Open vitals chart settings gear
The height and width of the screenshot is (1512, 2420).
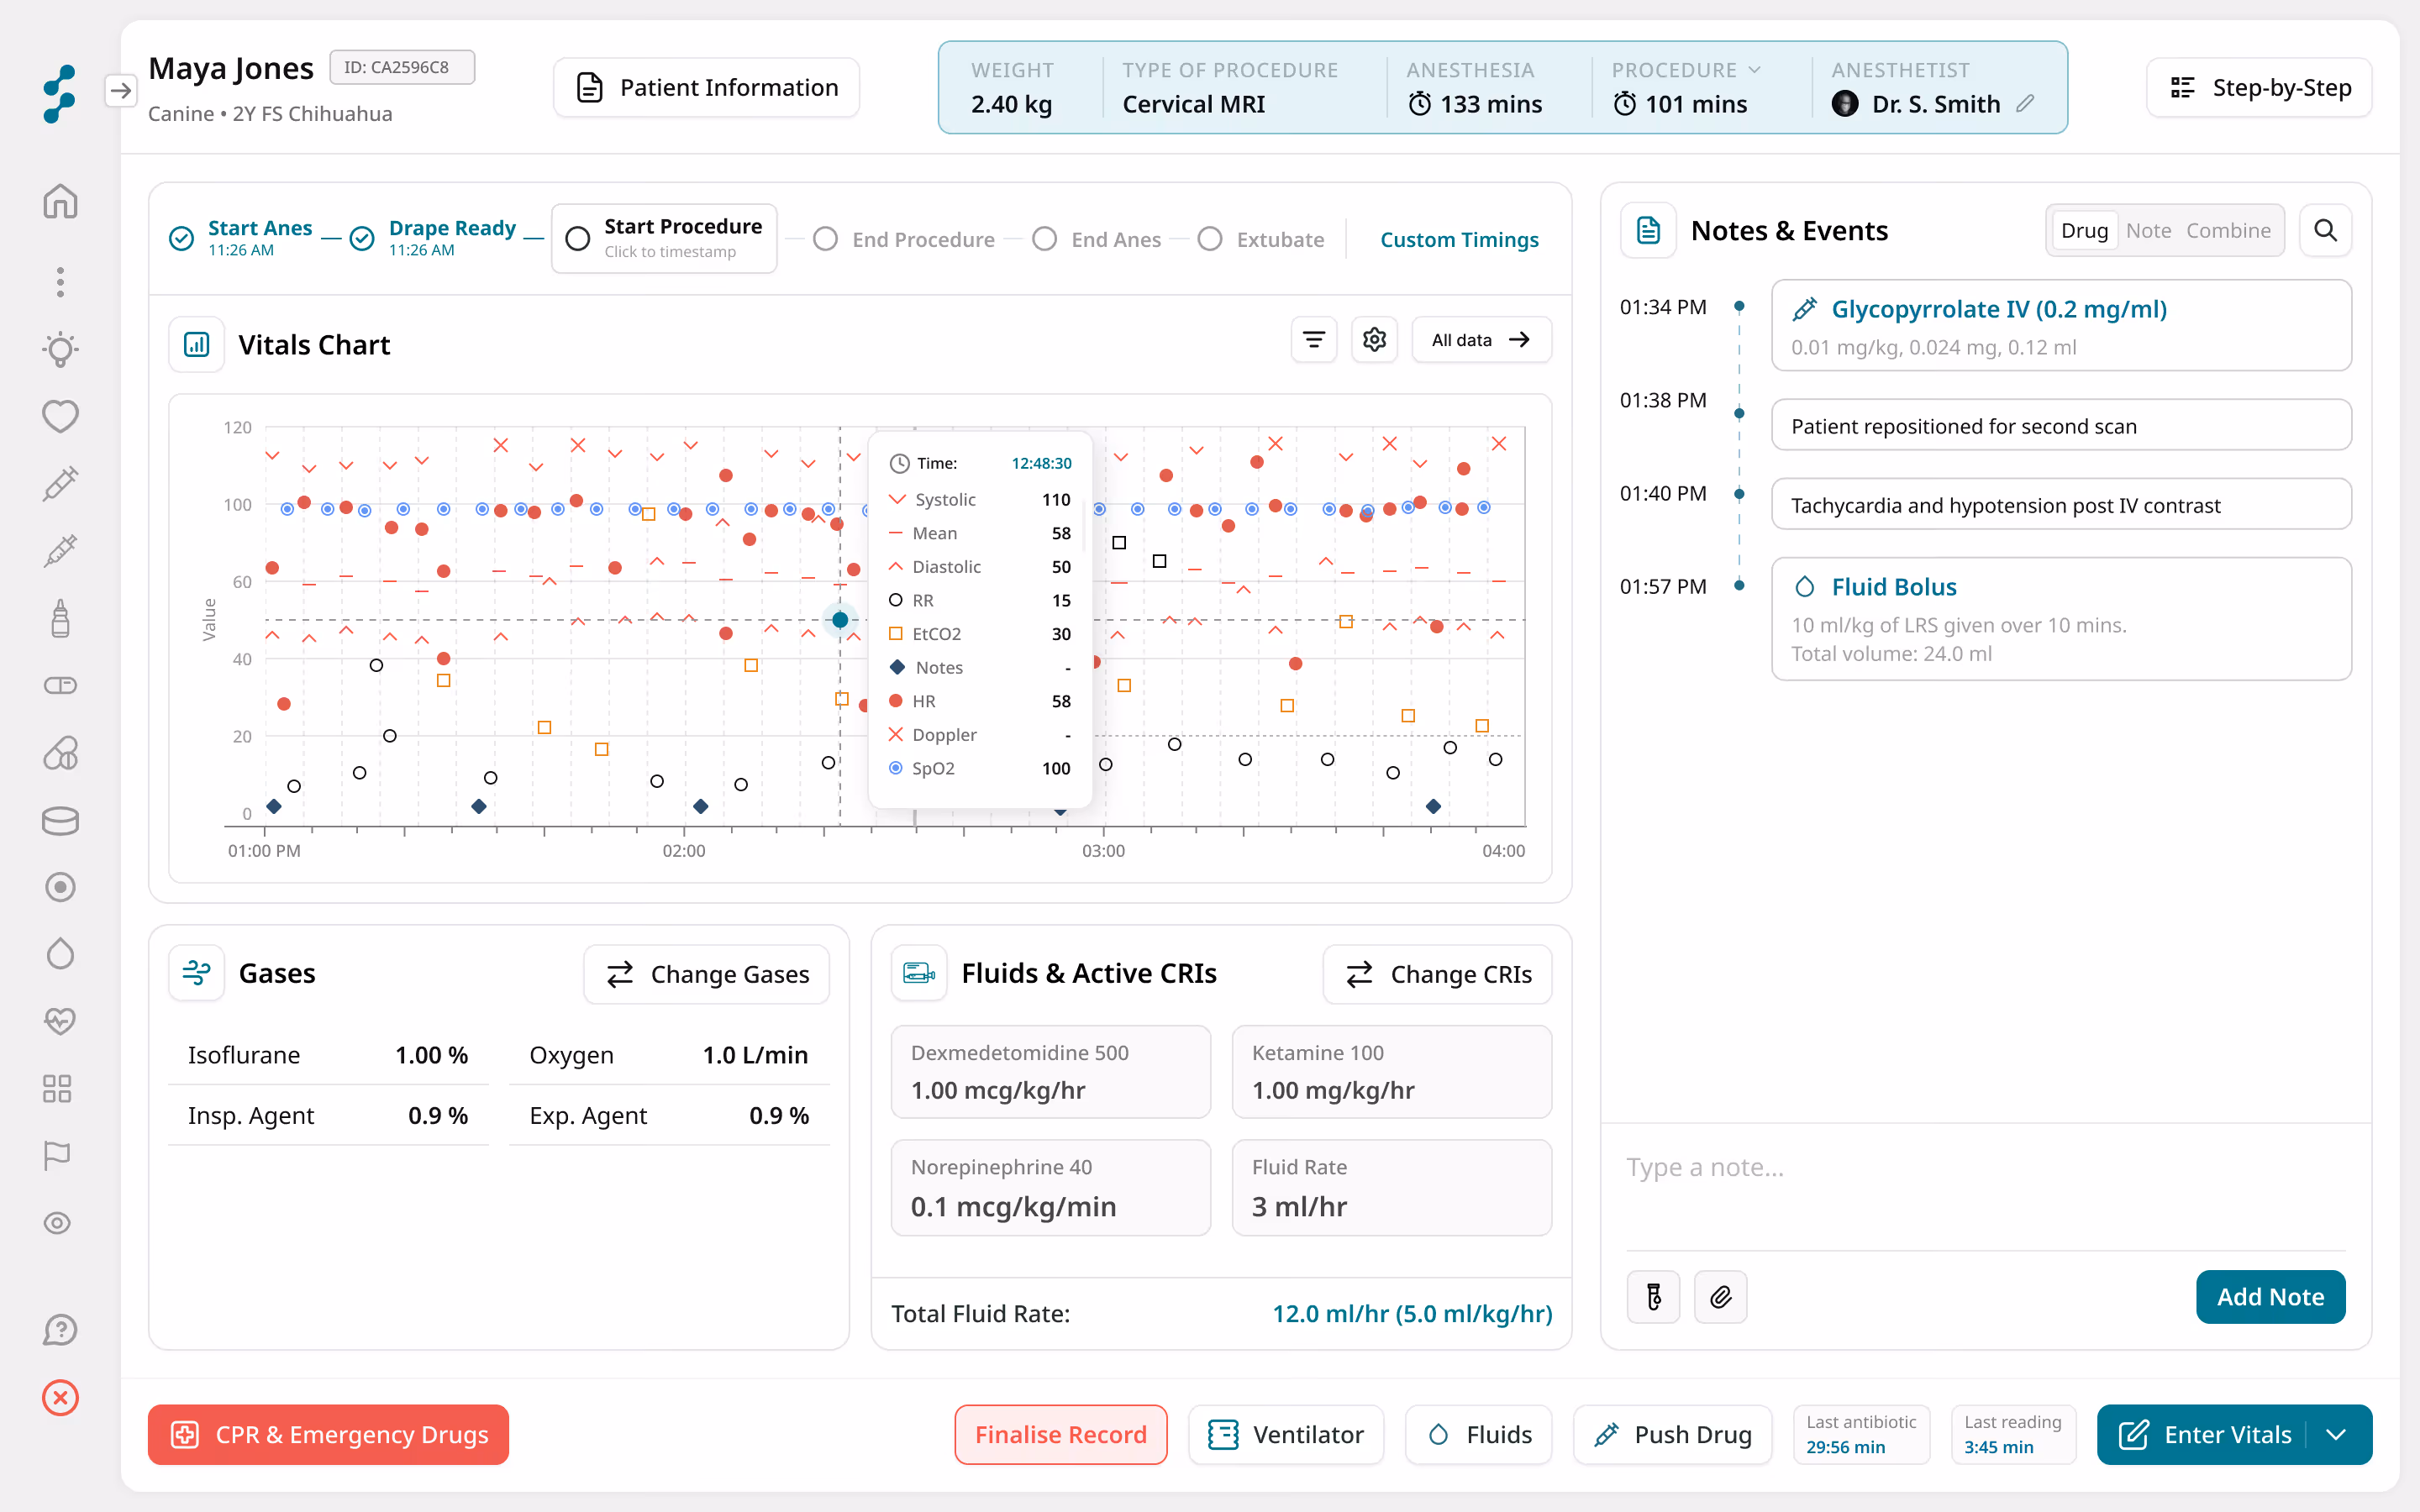1374,340
